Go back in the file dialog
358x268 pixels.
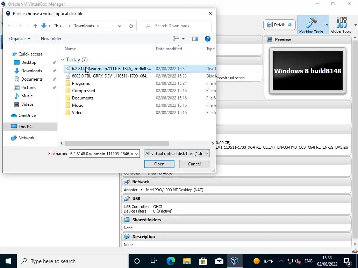[9, 26]
